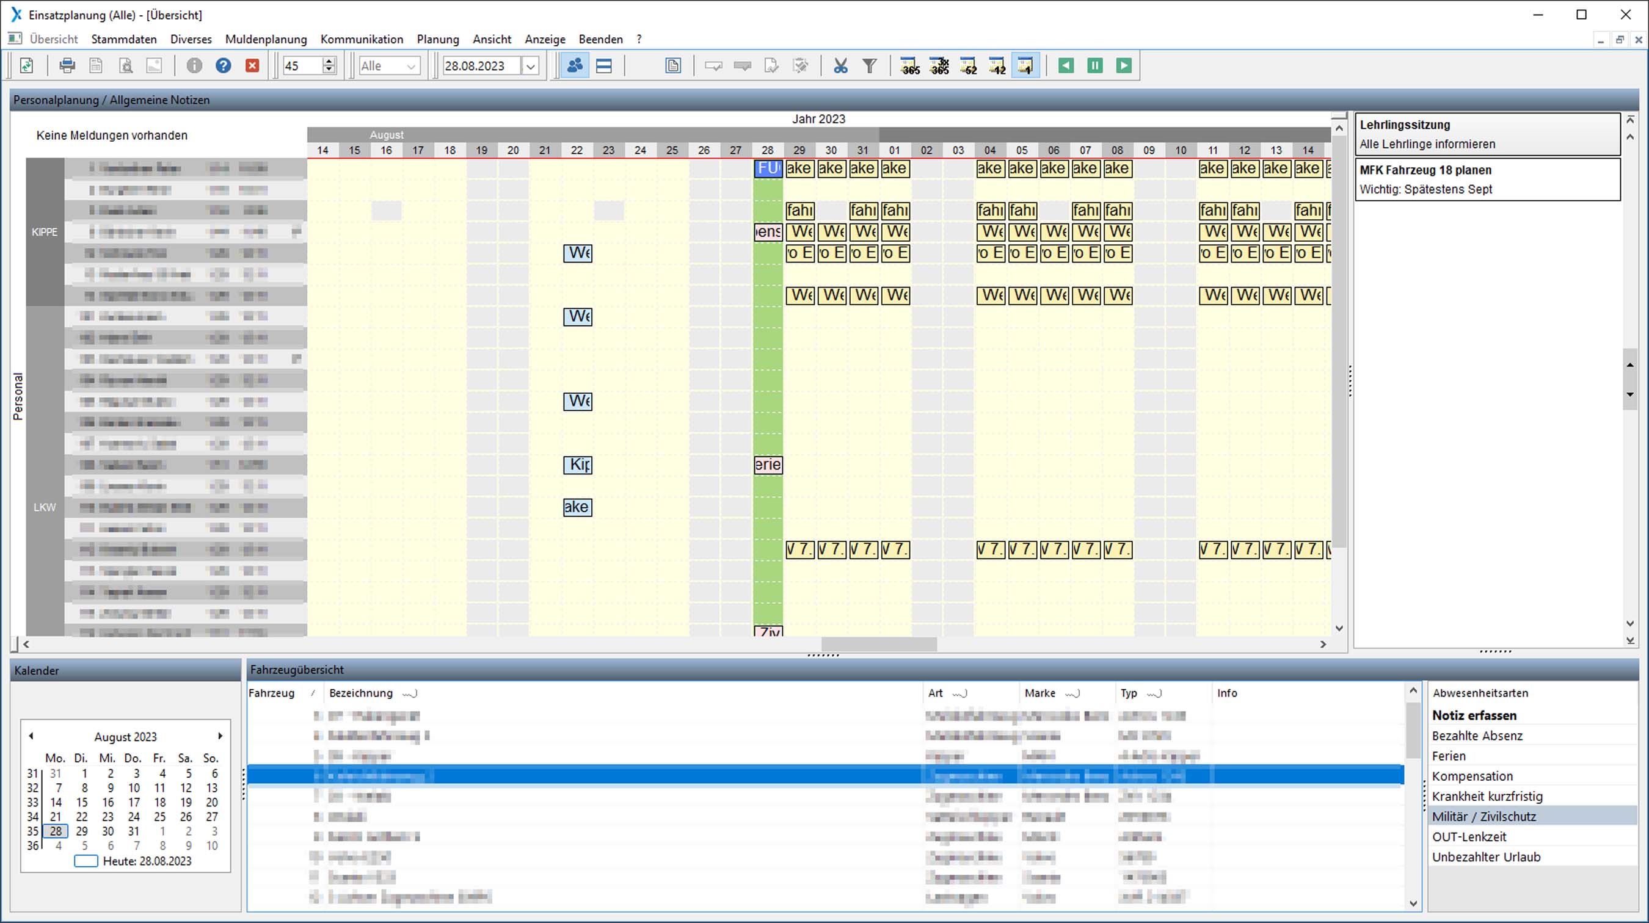Go to next period green arrow
The width and height of the screenshot is (1649, 923).
(1123, 65)
